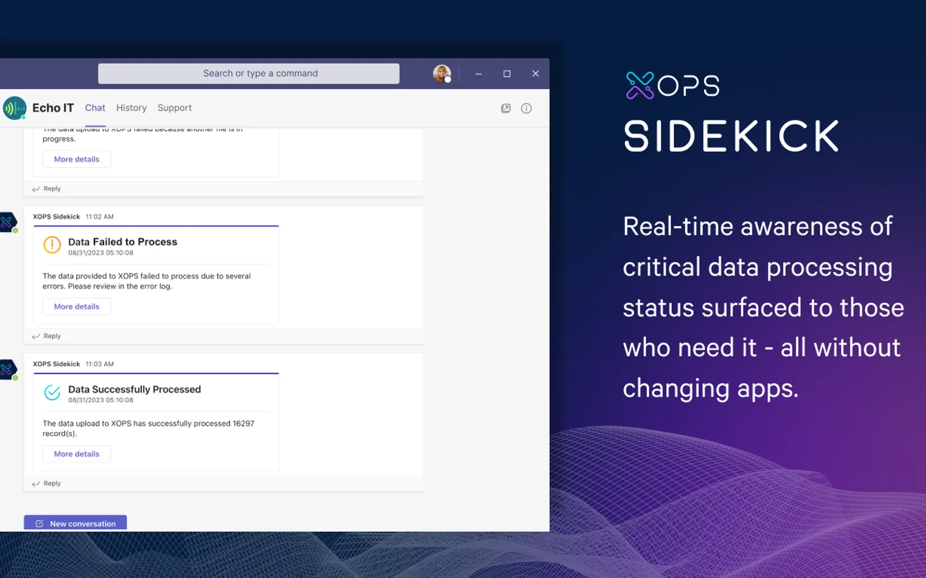Click the 11:03 AM timestamp
The image size is (926, 578).
pyautogui.click(x=100, y=364)
